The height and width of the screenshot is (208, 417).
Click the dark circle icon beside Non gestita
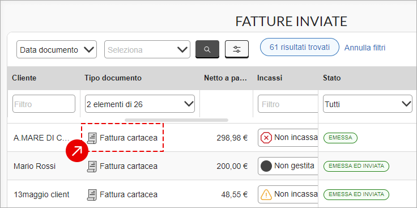pos(266,166)
